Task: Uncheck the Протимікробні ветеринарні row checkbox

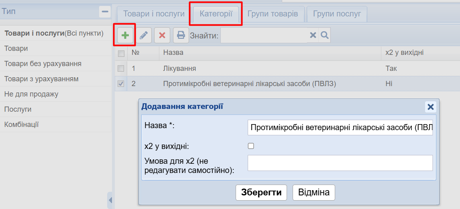Action: coord(121,84)
